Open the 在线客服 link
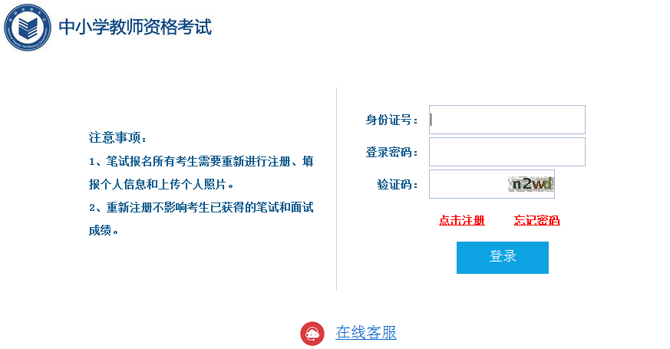Screen dimensions: 670x349 366,332
